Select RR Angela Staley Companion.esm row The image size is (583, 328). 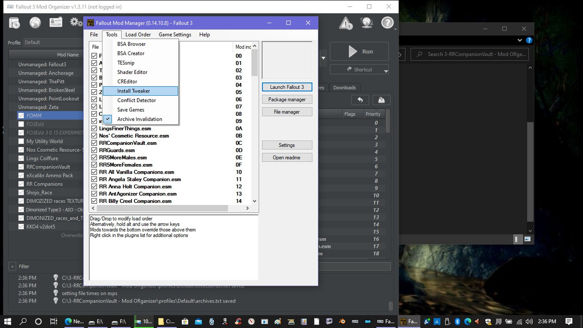coord(170,179)
